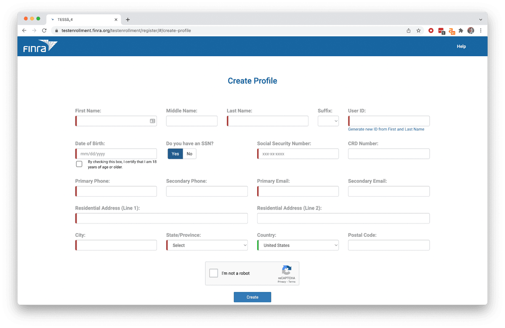The image size is (505, 328).
Task: Click the Help menu item
Action: click(x=461, y=46)
